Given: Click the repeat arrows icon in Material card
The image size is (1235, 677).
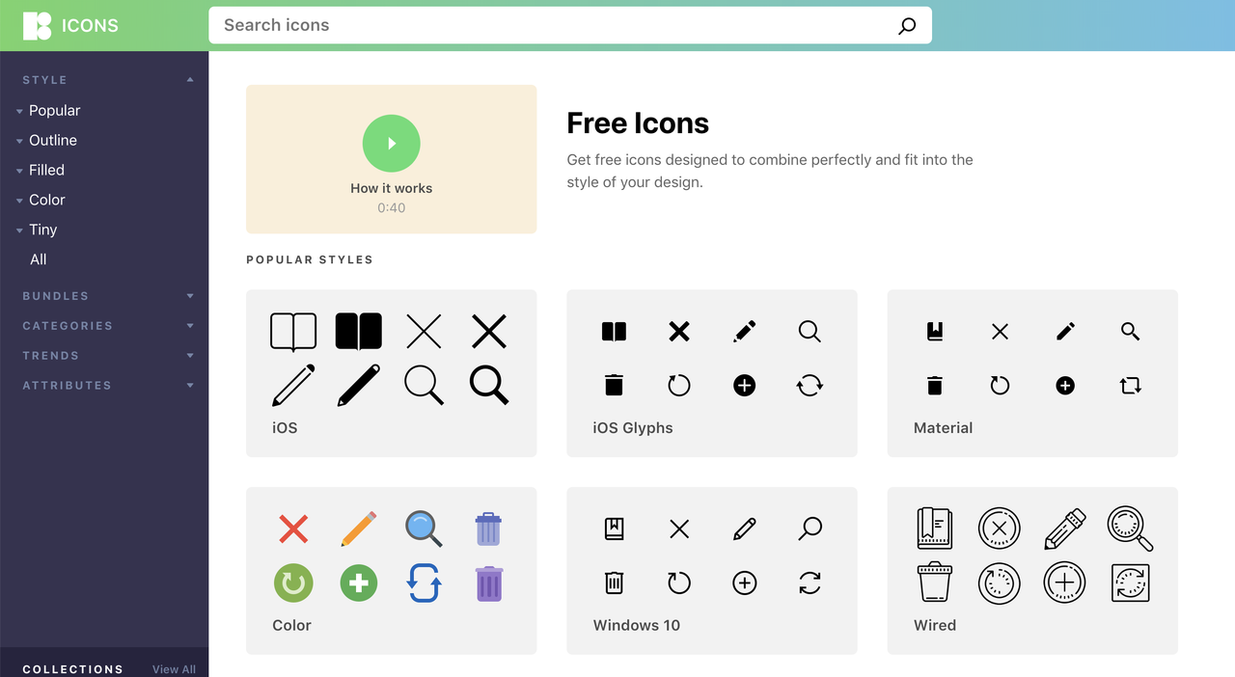Looking at the screenshot, I should pyautogui.click(x=1131, y=386).
